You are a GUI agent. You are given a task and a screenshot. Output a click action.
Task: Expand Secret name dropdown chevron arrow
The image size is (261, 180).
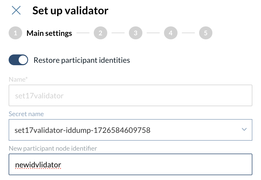coord(244,130)
